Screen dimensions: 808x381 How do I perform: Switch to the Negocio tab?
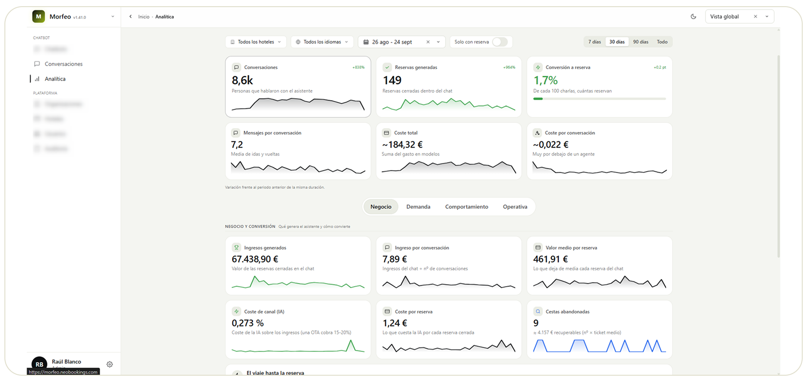(381, 207)
